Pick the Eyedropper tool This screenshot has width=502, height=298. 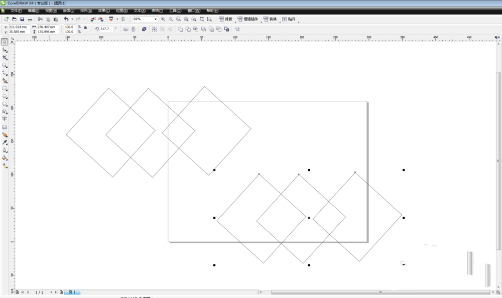5,142
